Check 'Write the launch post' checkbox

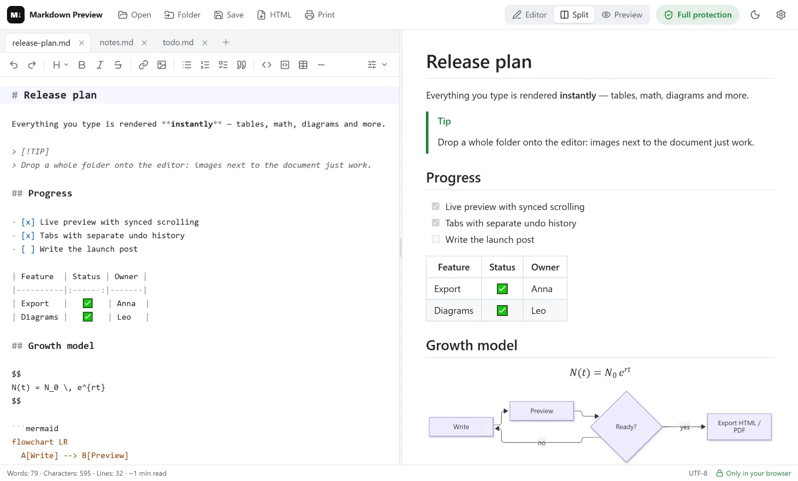[436, 239]
